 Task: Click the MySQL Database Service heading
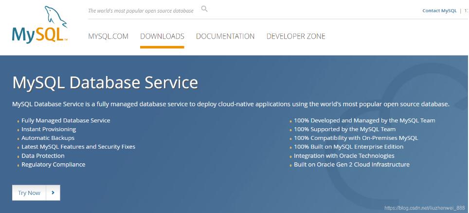coord(105,82)
